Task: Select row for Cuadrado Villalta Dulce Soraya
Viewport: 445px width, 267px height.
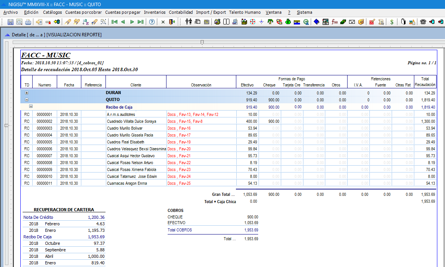Action: [x=131, y=121]
